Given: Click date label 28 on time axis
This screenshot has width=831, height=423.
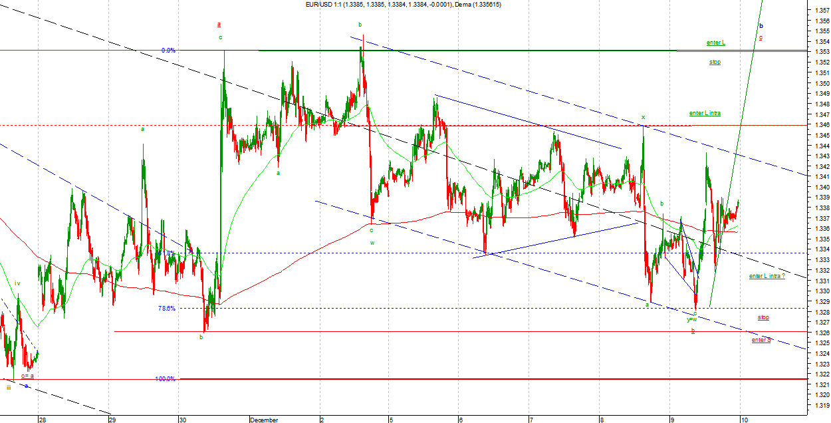Looking at the screenshot, I should (42, 420).
